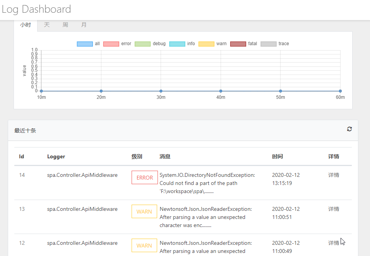
Task: Open 详情 for log Id 12
Action: 334,243
